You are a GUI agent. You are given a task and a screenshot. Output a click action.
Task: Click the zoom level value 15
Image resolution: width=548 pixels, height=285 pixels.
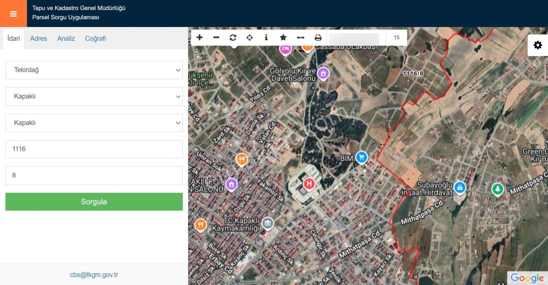click(396, 37)
